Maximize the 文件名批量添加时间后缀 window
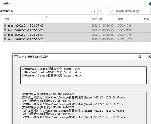Screen dimensions: 151x124 (140, 57)
